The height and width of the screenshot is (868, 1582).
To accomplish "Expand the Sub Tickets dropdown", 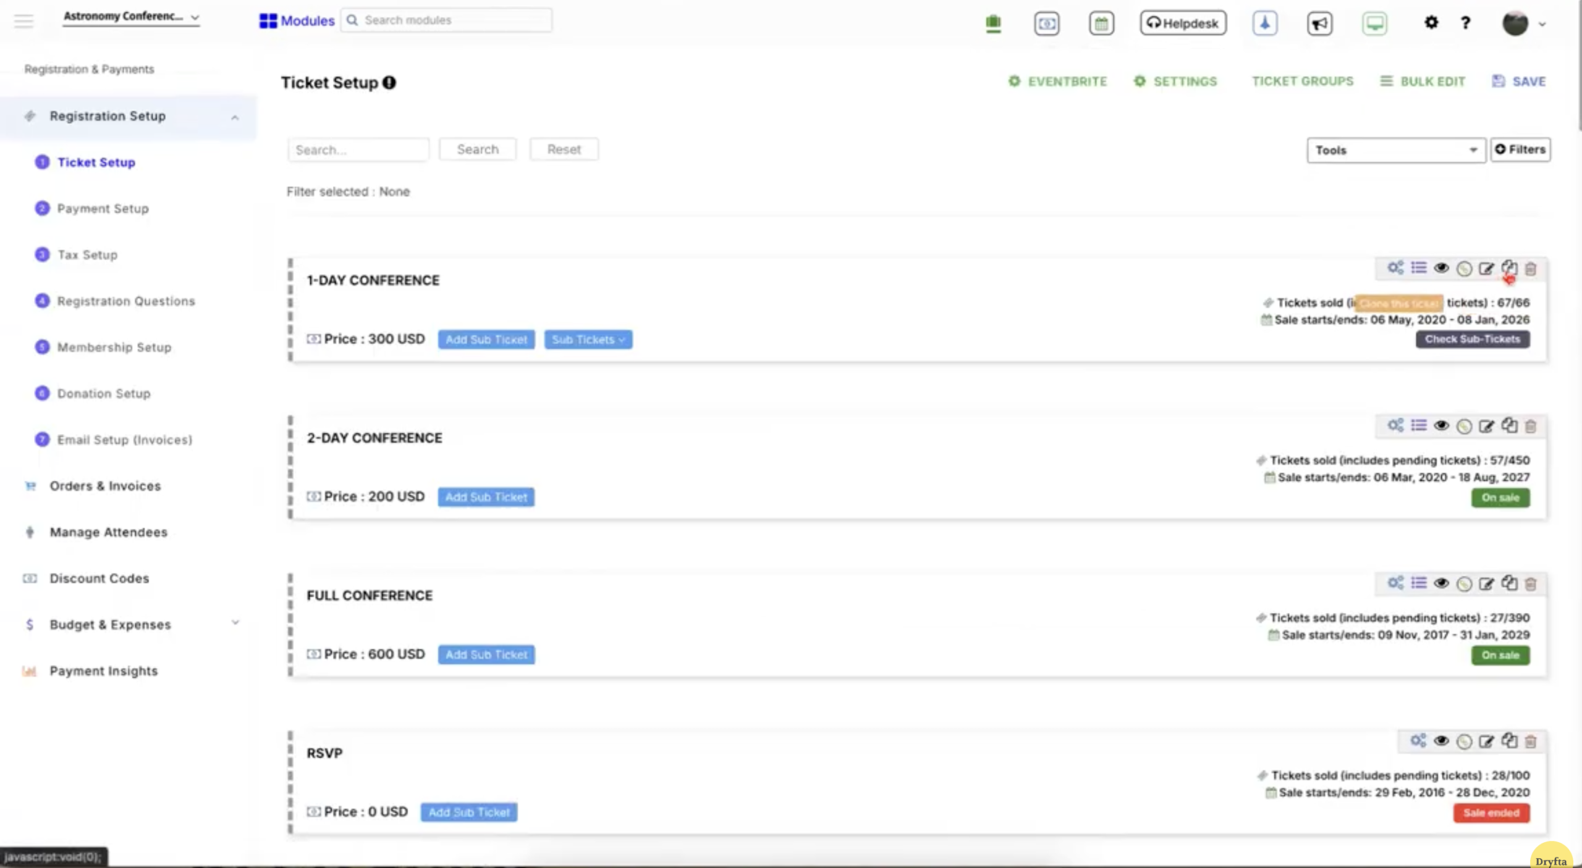I will (588, 340).
